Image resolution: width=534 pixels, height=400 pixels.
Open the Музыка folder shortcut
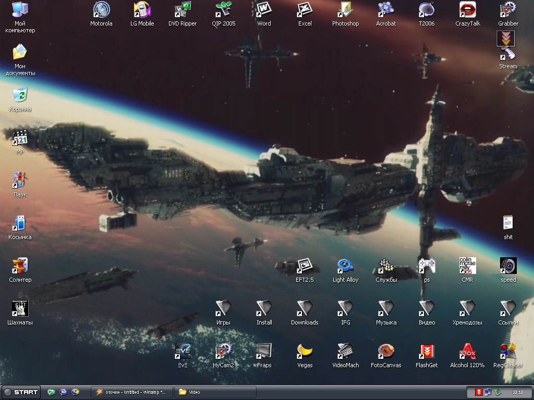coord(386,308)
